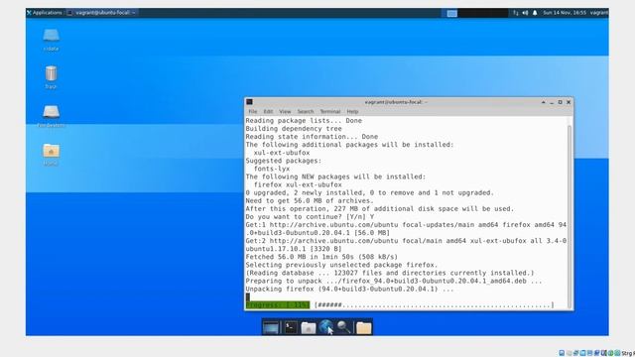Click the terminal title text vagrant@ubuntu-focal
The image size is (635, 357).
click(x=395, y=102)
